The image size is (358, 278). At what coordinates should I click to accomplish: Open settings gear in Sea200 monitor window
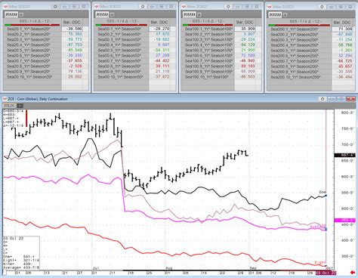tap(322, 7)
